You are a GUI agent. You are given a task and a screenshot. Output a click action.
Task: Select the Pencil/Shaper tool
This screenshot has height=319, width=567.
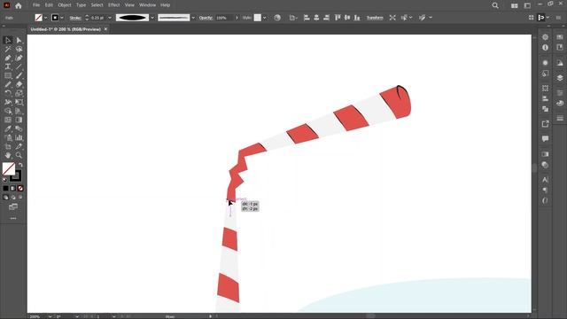point(8,84)
